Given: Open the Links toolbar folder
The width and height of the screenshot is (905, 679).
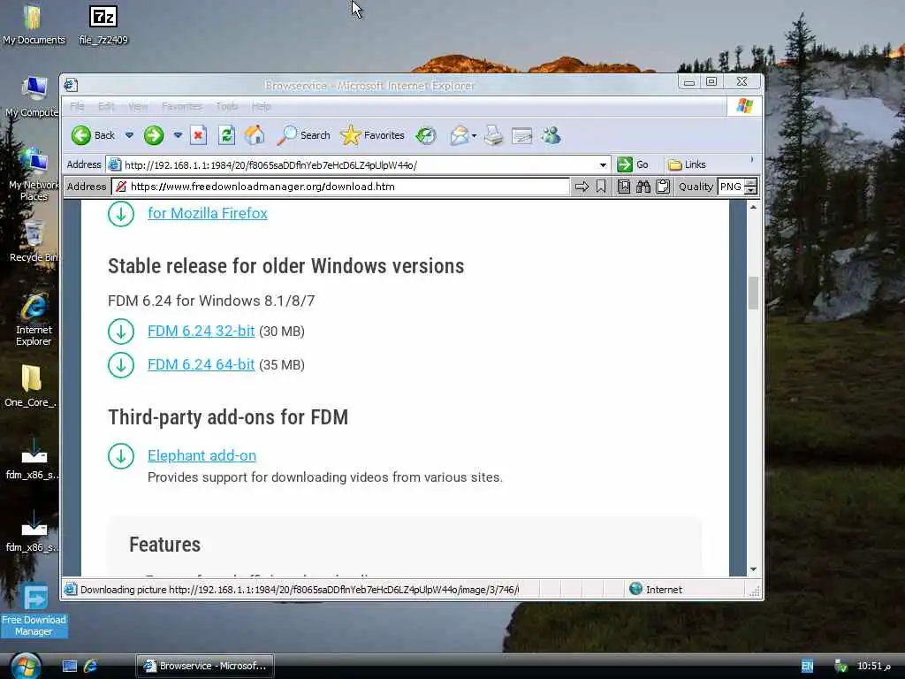Looking at the screenshot, I should pos(687,164).
